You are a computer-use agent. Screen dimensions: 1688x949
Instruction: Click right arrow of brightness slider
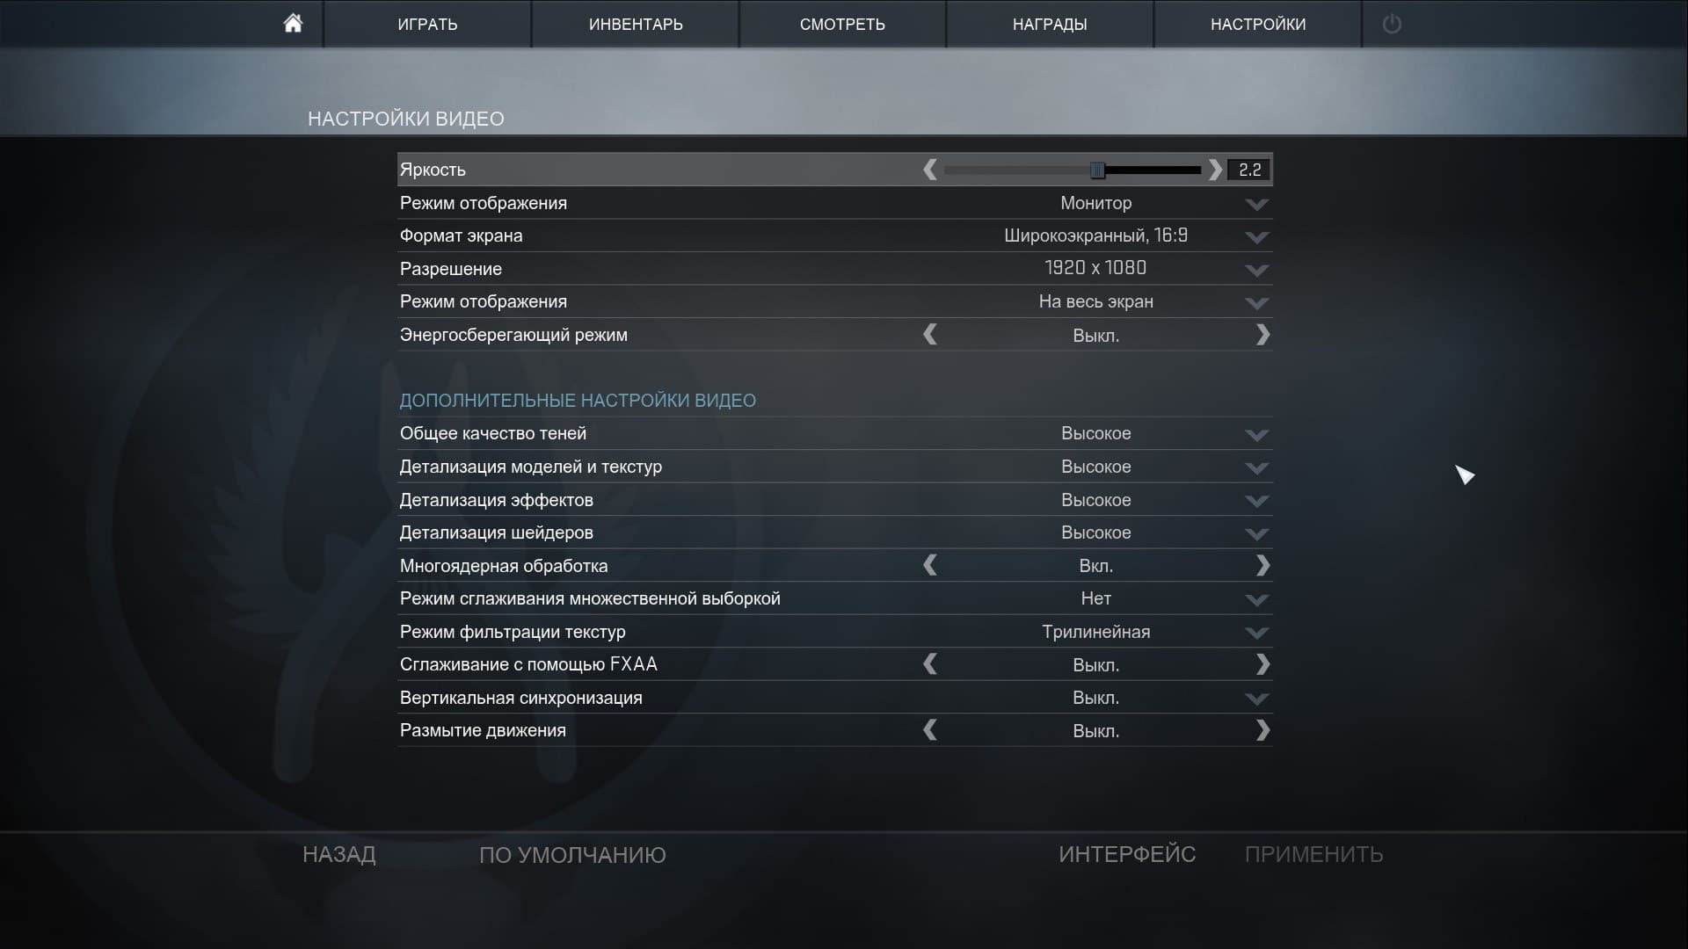tap(1215, 170)
